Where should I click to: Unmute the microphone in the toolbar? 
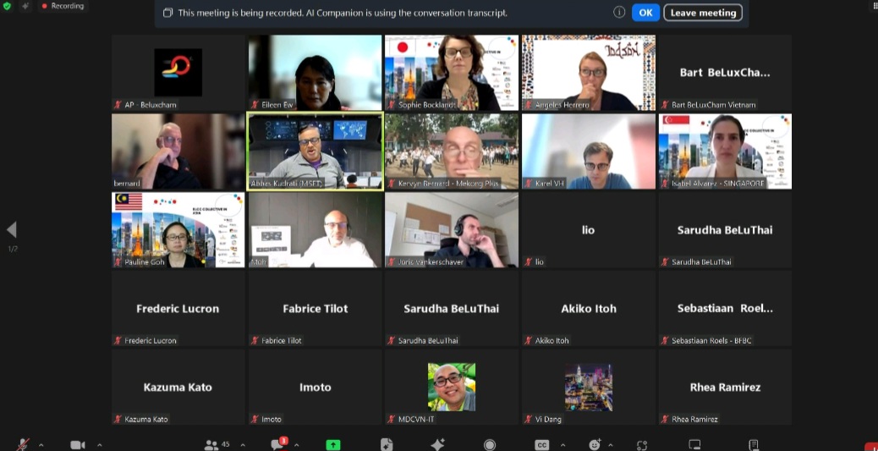click(23, 444)
